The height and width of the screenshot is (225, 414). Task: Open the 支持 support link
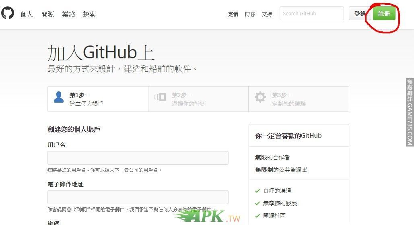(x=267, y=14)
